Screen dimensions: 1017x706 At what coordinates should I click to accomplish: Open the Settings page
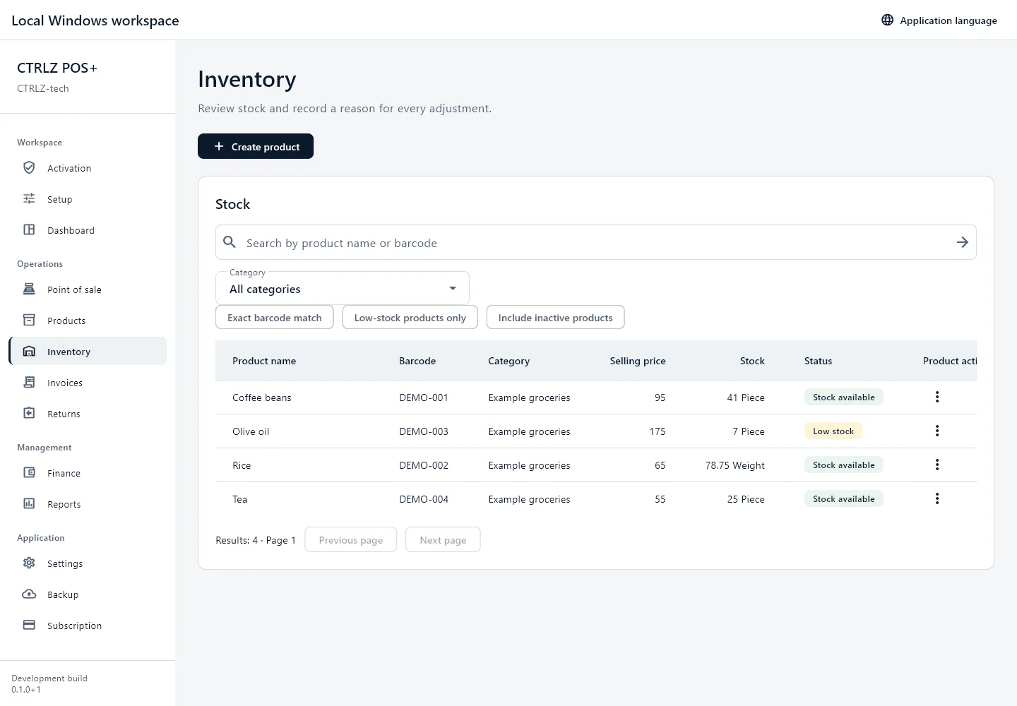88,563
